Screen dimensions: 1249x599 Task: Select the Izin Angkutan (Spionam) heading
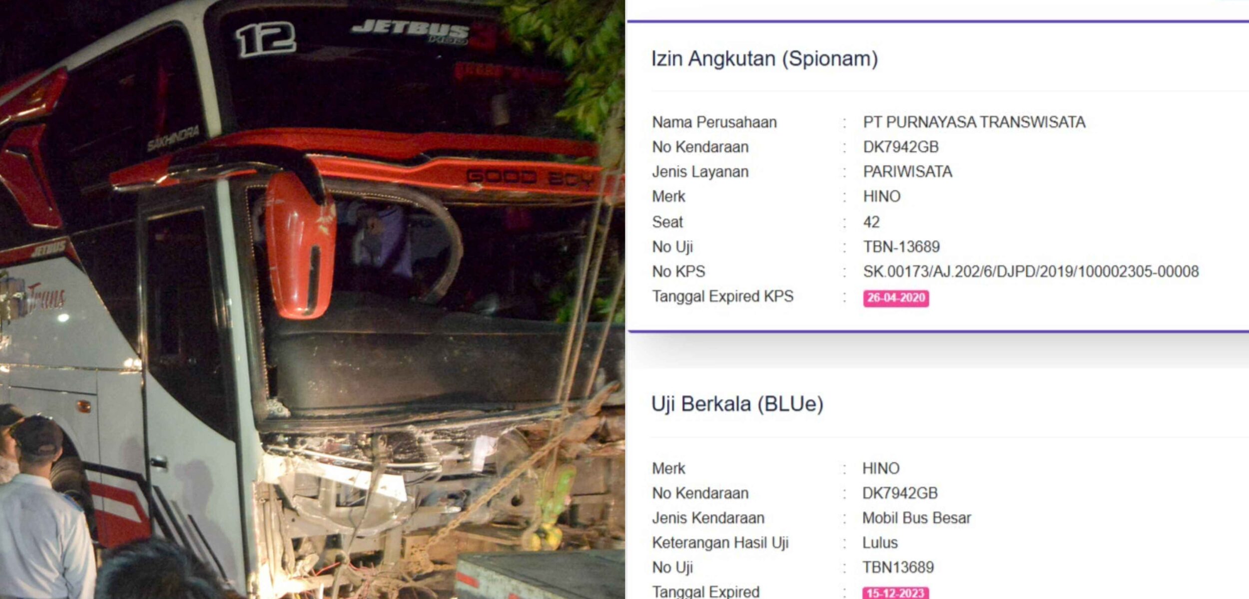click(764, 59)
